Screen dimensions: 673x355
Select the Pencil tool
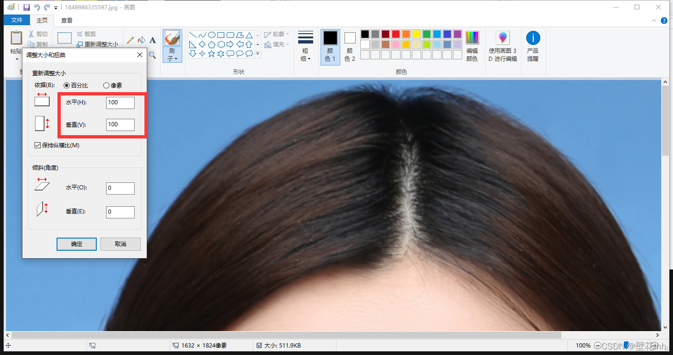pyautogui.click(x=130, y=40)
